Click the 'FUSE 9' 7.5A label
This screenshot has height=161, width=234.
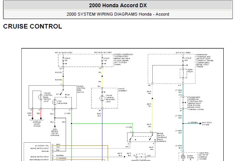click(x=106, y=59)
